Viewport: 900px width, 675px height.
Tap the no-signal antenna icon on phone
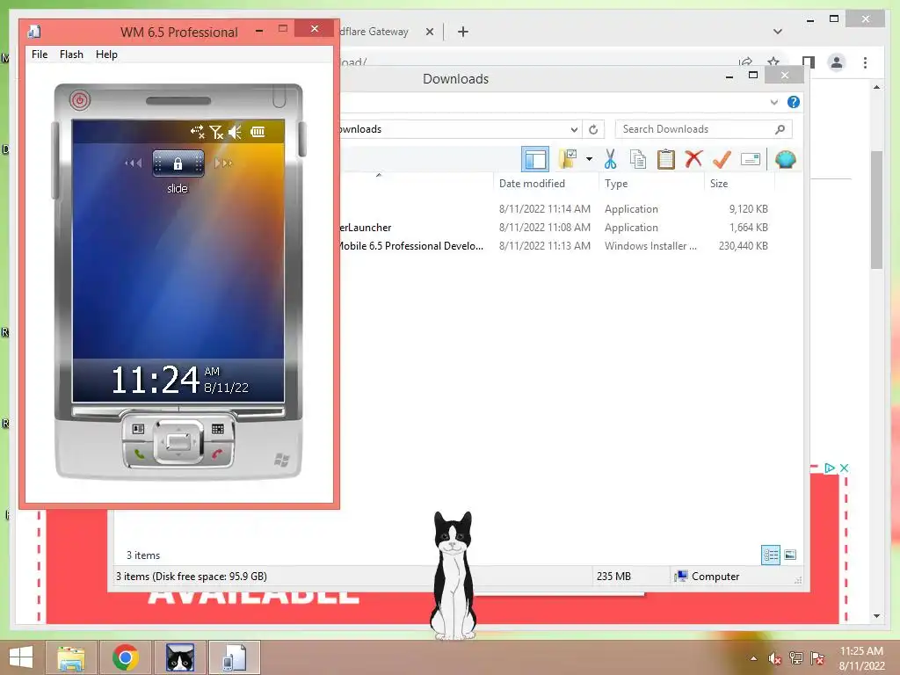(x=216, y=133)
